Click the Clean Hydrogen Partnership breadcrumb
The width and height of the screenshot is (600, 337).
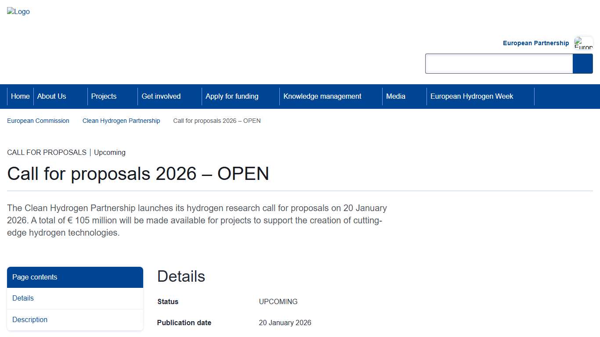point(121,121)
